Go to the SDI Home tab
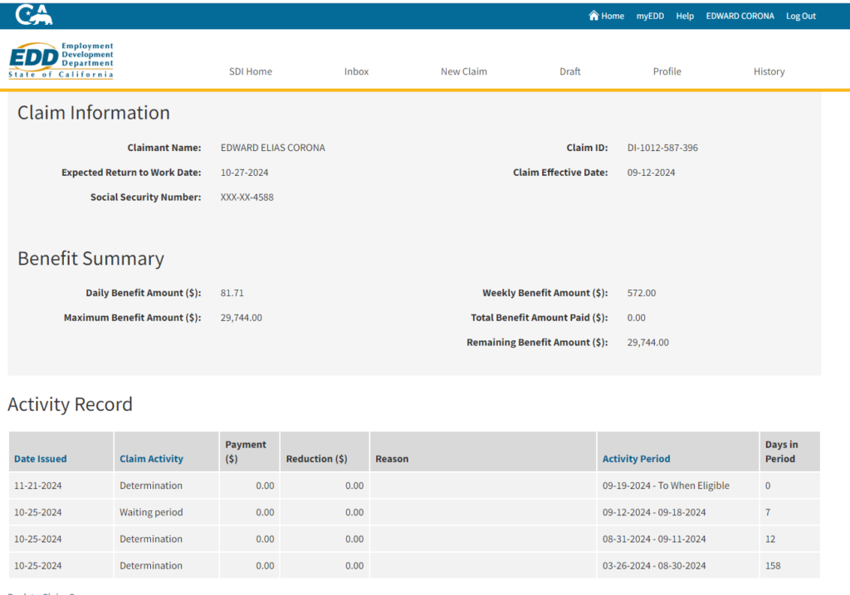Image resolution: width=850 pixels, height=595 pixels. pos(251,71)
